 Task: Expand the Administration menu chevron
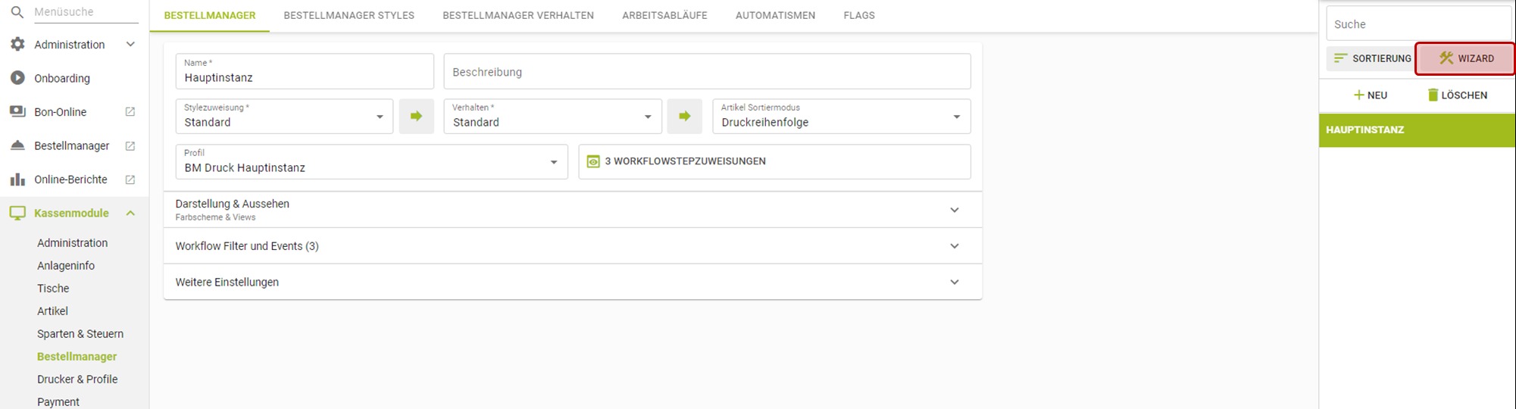point(130,45)
